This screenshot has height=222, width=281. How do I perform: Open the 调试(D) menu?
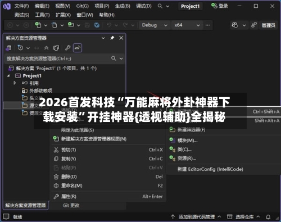[x=144, y=6]
